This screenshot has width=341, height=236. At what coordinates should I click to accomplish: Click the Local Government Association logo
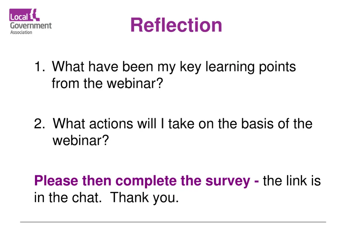[x=30, y=22]
